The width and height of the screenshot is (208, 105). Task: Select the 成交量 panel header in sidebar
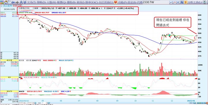tap(10, 60)
